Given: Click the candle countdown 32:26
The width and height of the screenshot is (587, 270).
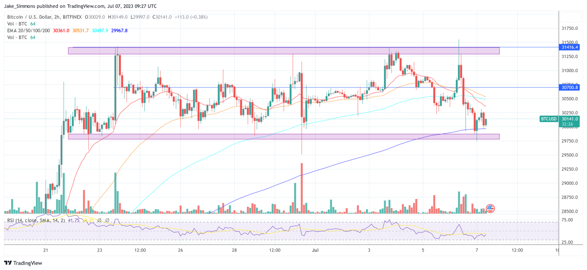Looking at the screenshot, I should [568, 124].
